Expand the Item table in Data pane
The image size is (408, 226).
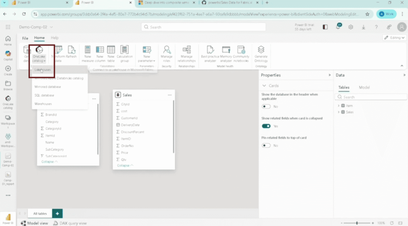(339, 106)
